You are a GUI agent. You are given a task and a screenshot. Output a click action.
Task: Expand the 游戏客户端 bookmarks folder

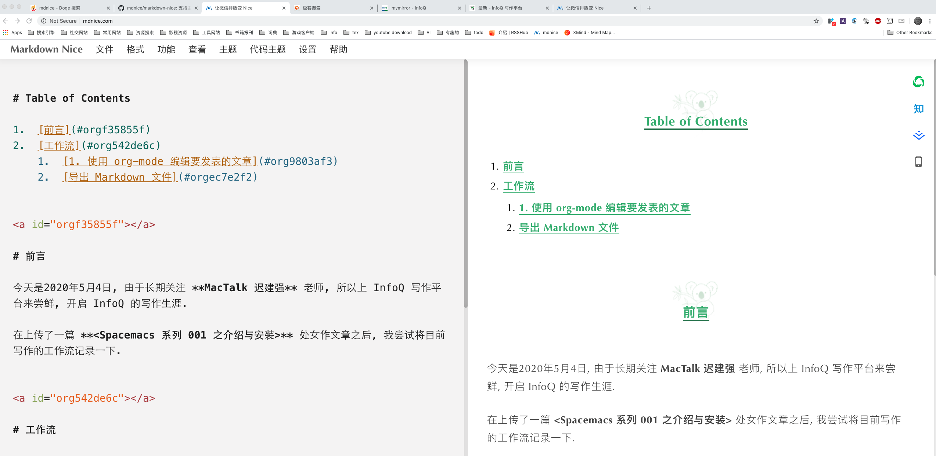(x=299, y=33)
